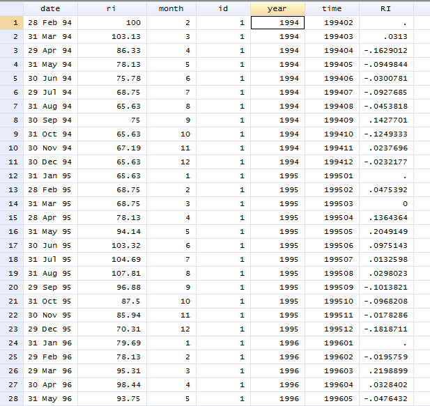Click the active year cell showing 1994 in row 1
This screenshot has height=406, width=430.
tap(277, 23)
